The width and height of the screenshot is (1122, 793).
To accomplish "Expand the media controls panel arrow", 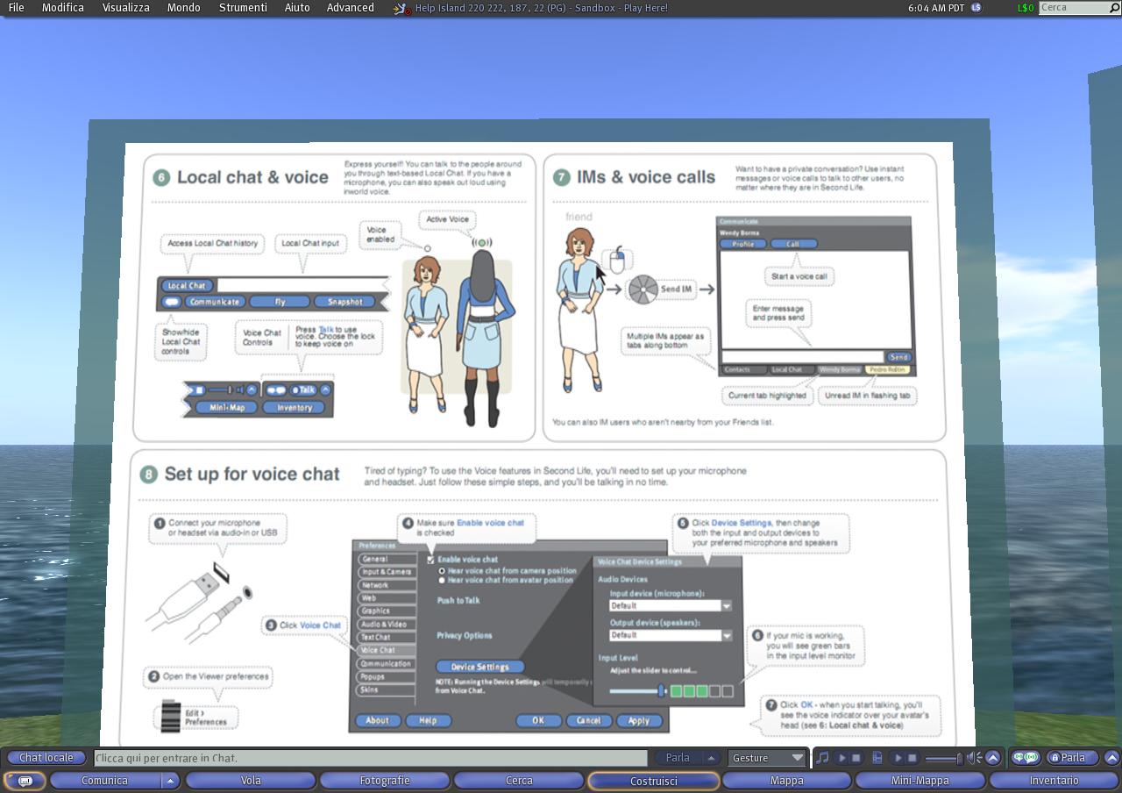I will 992,758.
